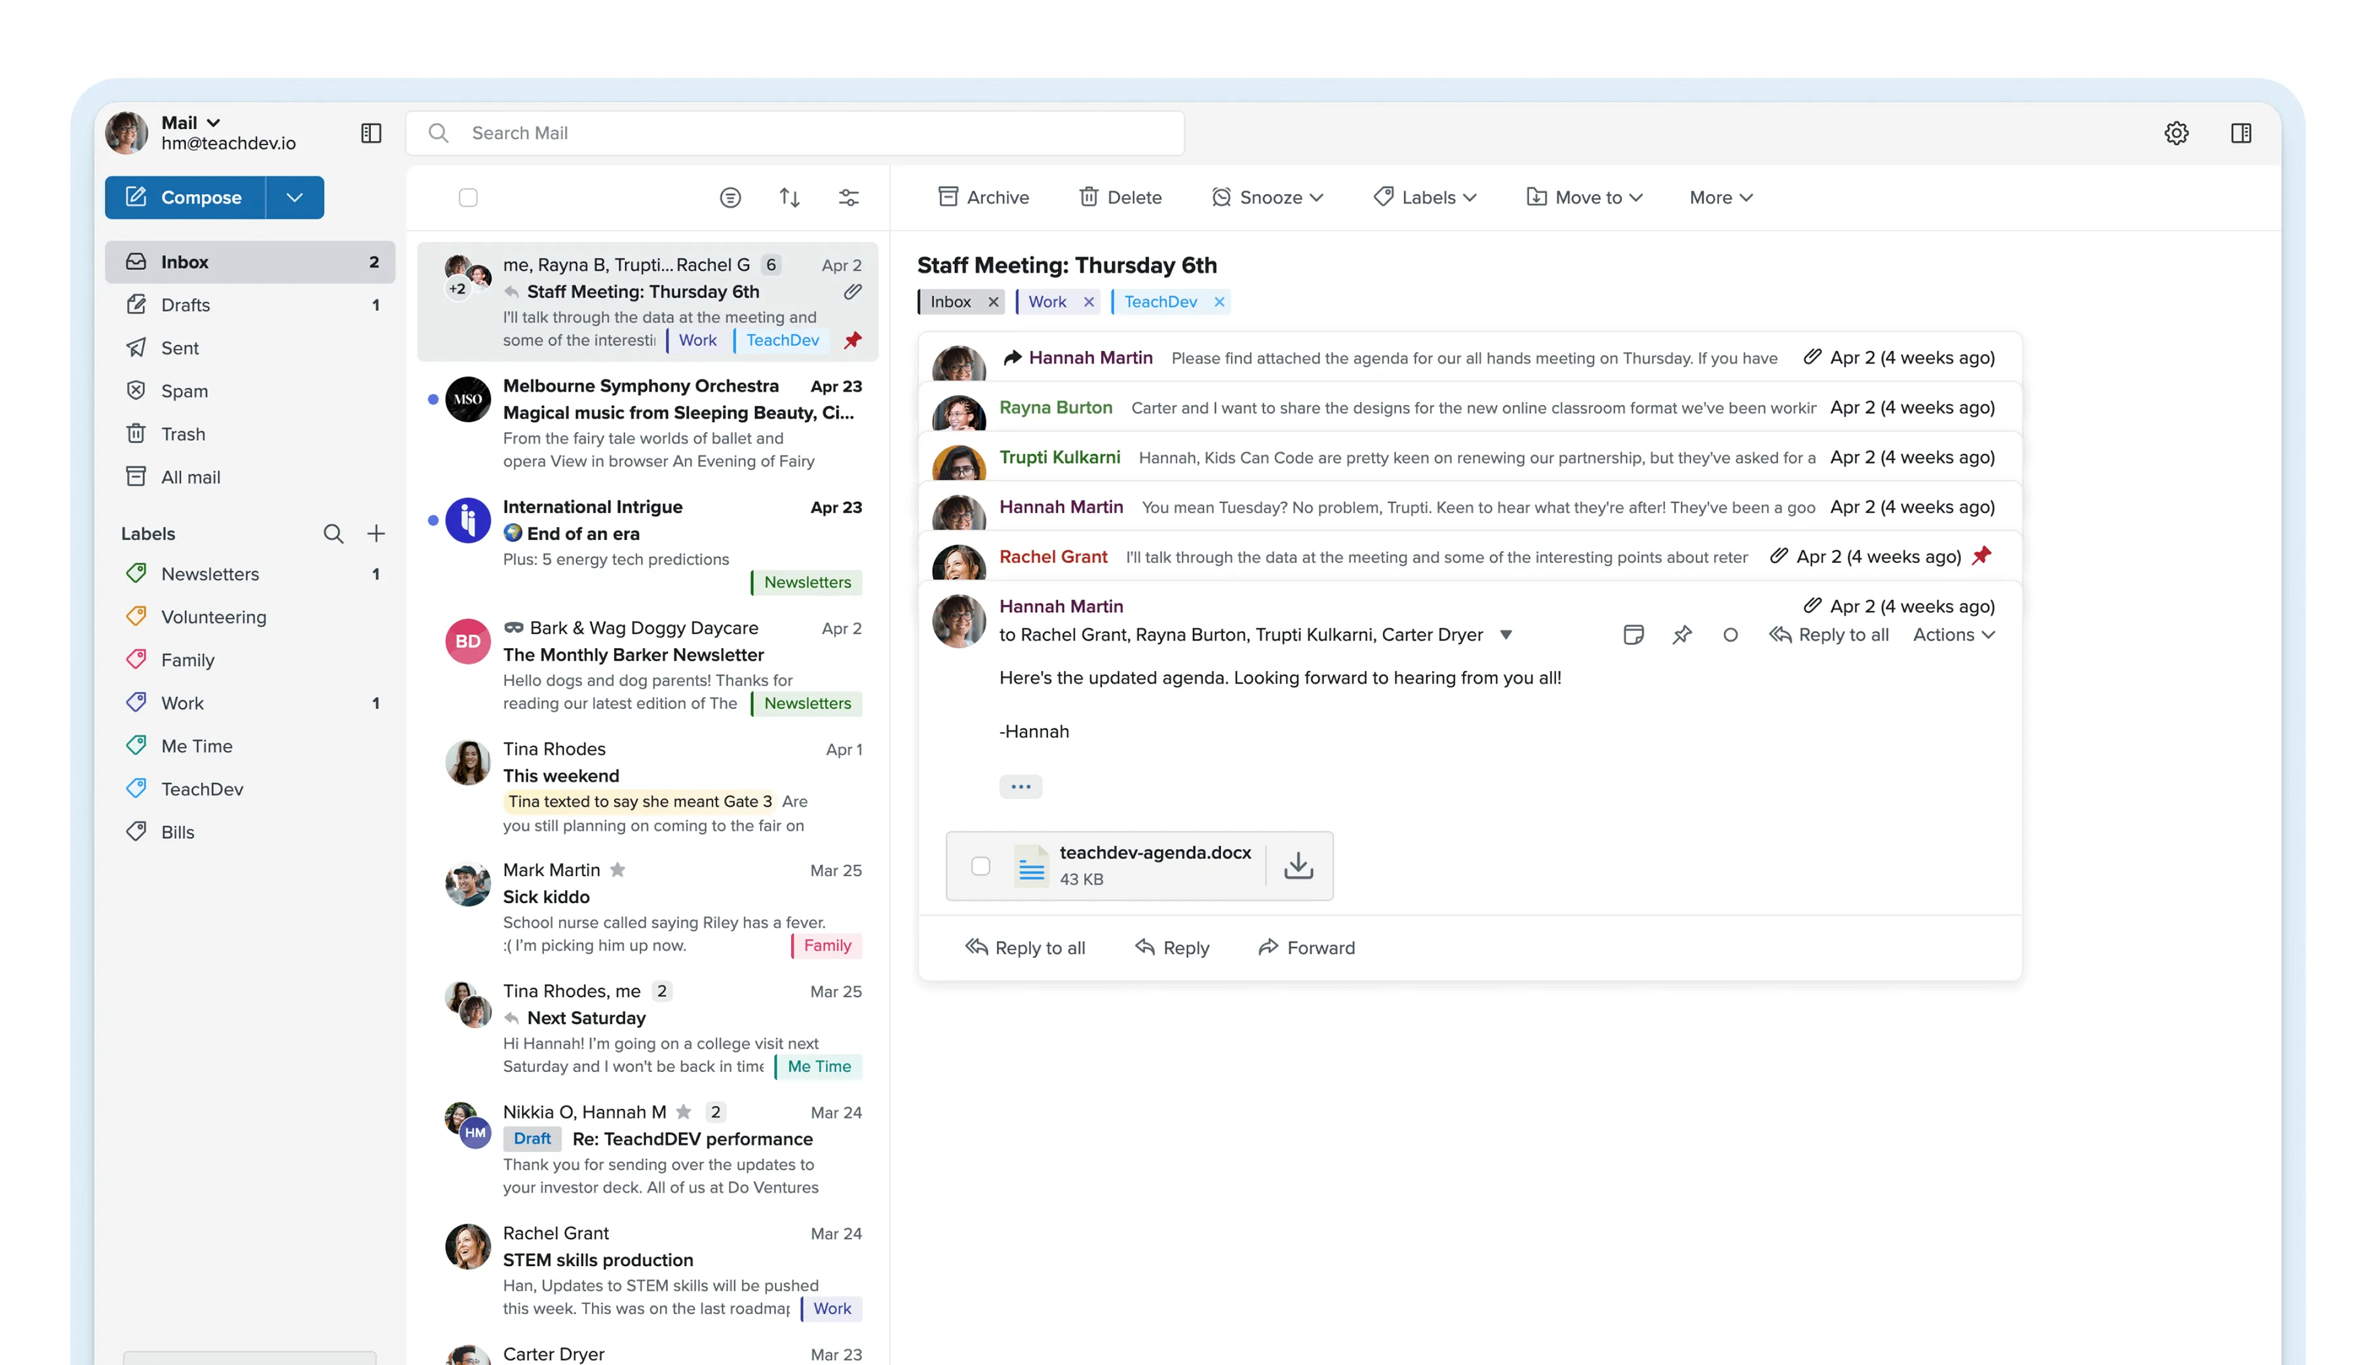Select the checkbox above the message list
Screen dimensions: 2376x1365
tap(468, 198)
